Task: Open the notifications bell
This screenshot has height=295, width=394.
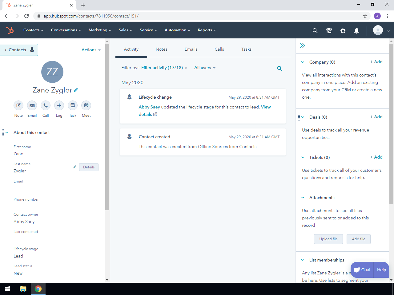Action: coord(357,30)
